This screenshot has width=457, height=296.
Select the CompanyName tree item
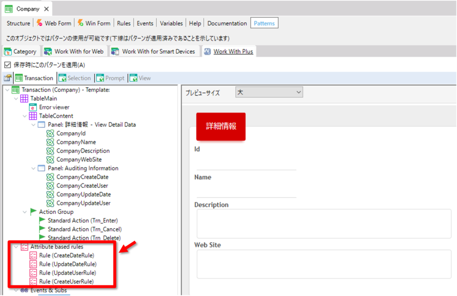pos(76,142)
